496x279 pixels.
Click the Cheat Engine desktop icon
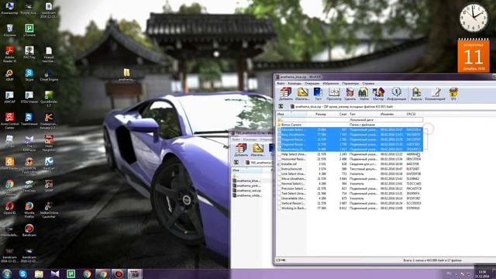[49, 75]
